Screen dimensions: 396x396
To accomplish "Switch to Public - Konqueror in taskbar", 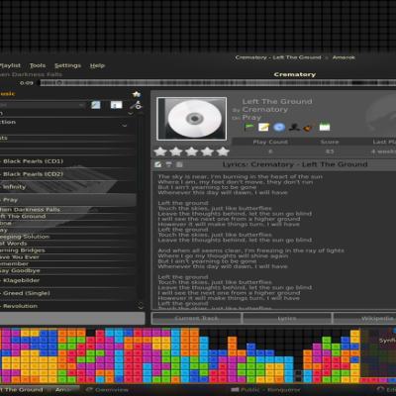I will tap(266, 390).
